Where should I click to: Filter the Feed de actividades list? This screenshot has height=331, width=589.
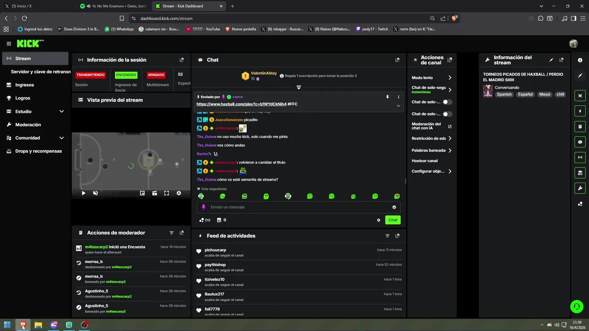tap(387, 236)
